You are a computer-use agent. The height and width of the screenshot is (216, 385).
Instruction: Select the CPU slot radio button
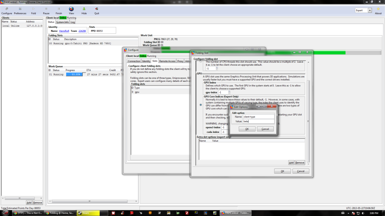click(201, 62)
